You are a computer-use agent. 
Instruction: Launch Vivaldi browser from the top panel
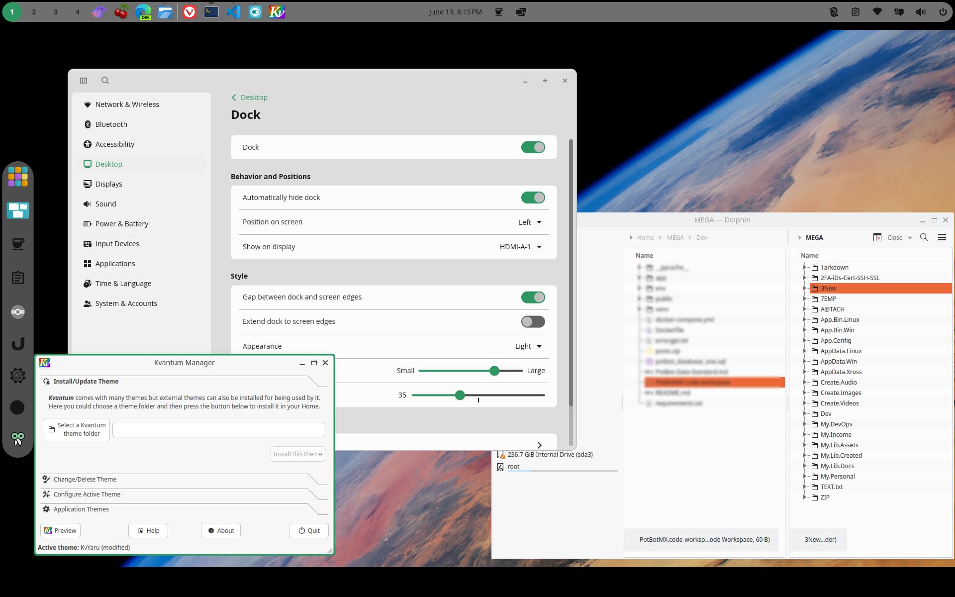(190, 11)
